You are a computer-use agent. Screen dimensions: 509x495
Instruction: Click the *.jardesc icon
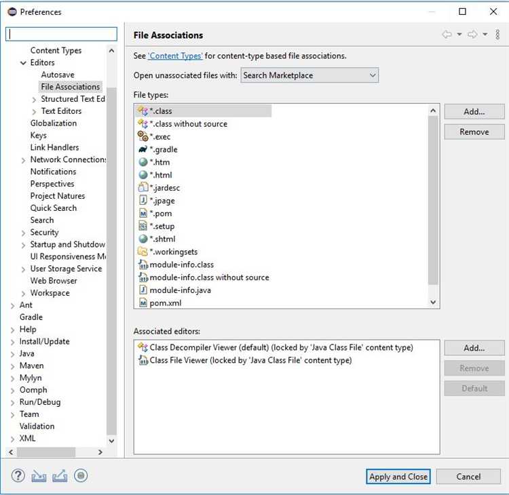(143, 187)
